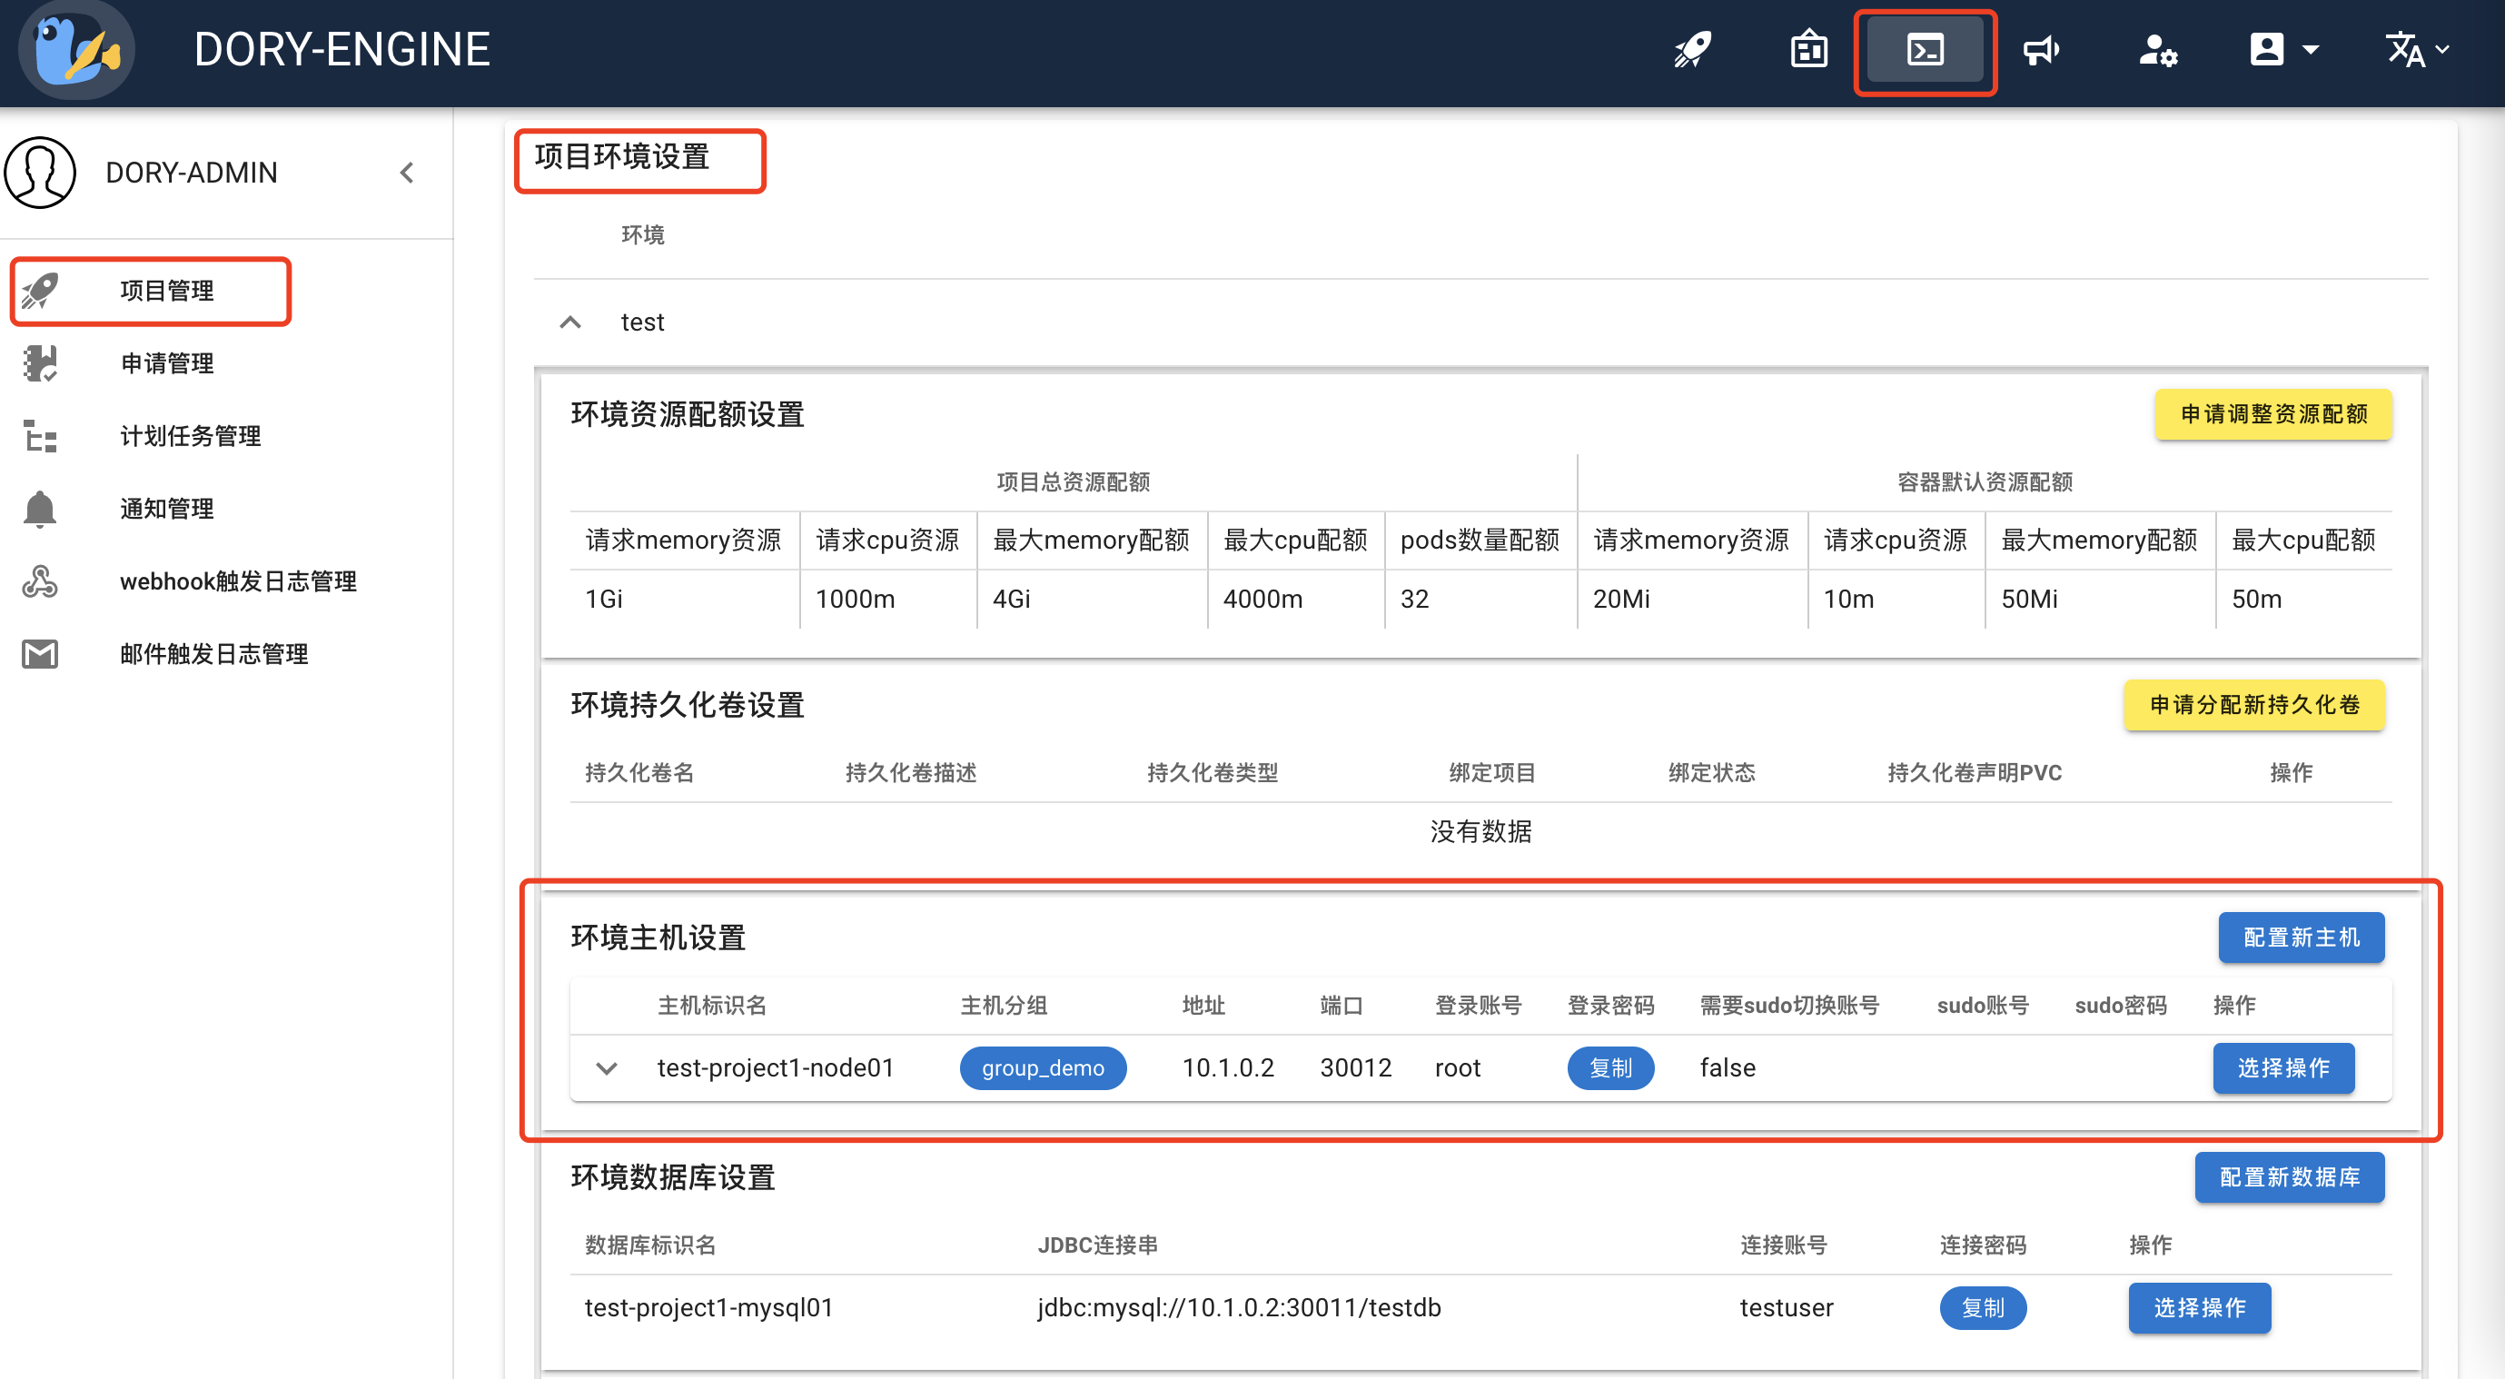Open the user settings gear icon
The height and width of the screenshot is (1379, 2505).
click(x=2158, y=50)
